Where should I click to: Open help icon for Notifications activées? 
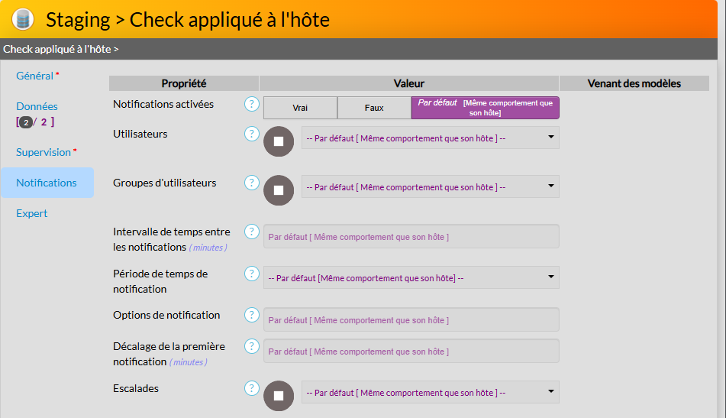[x=252, y=104]
